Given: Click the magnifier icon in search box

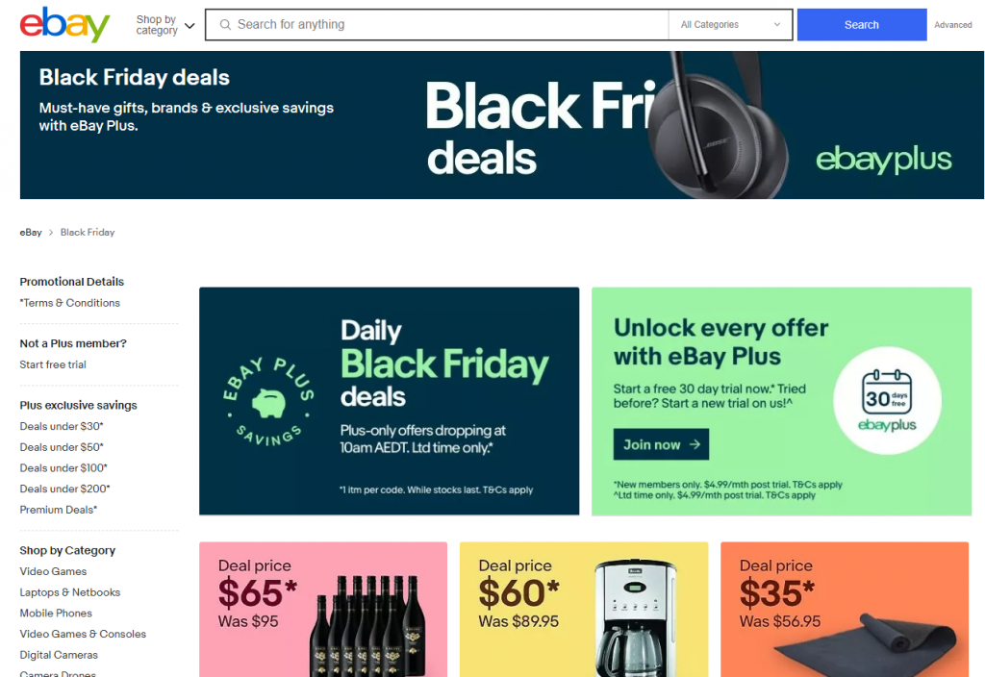Looking at the screenshot, I should tap(225, 24).
